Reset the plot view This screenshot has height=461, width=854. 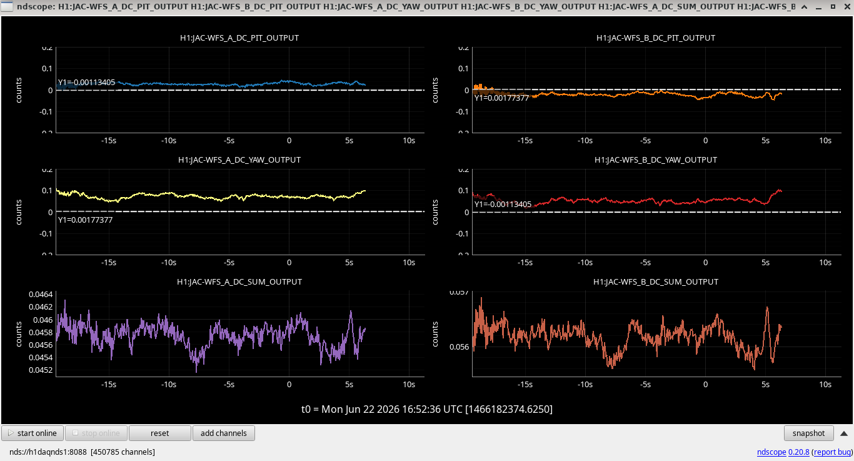point(159,433)
